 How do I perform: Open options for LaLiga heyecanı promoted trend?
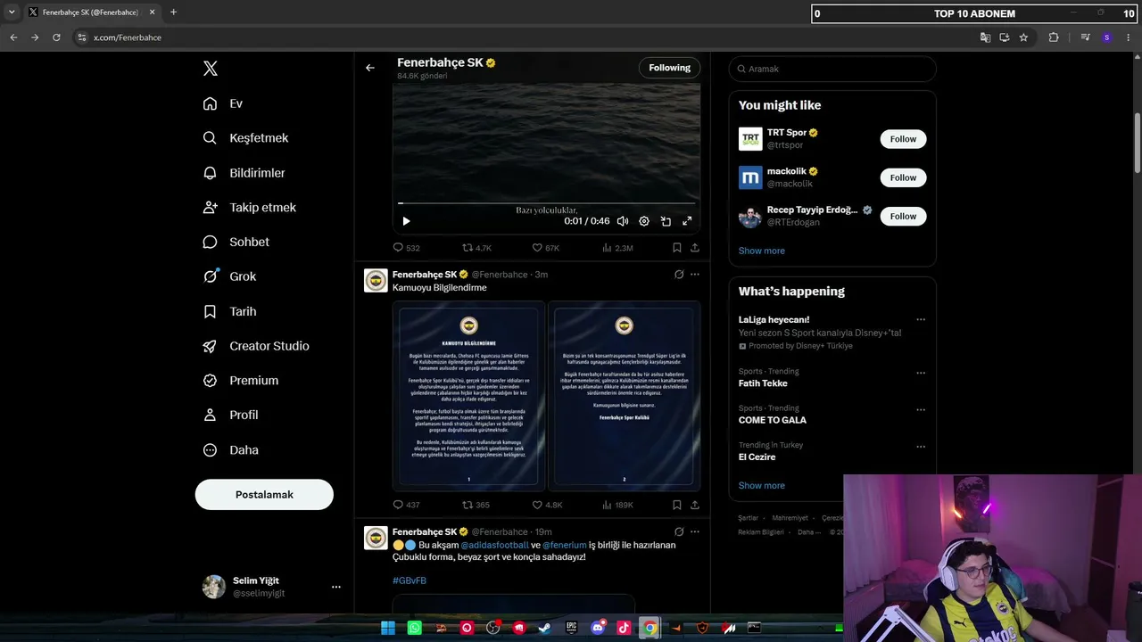click(x=921, y=319)
